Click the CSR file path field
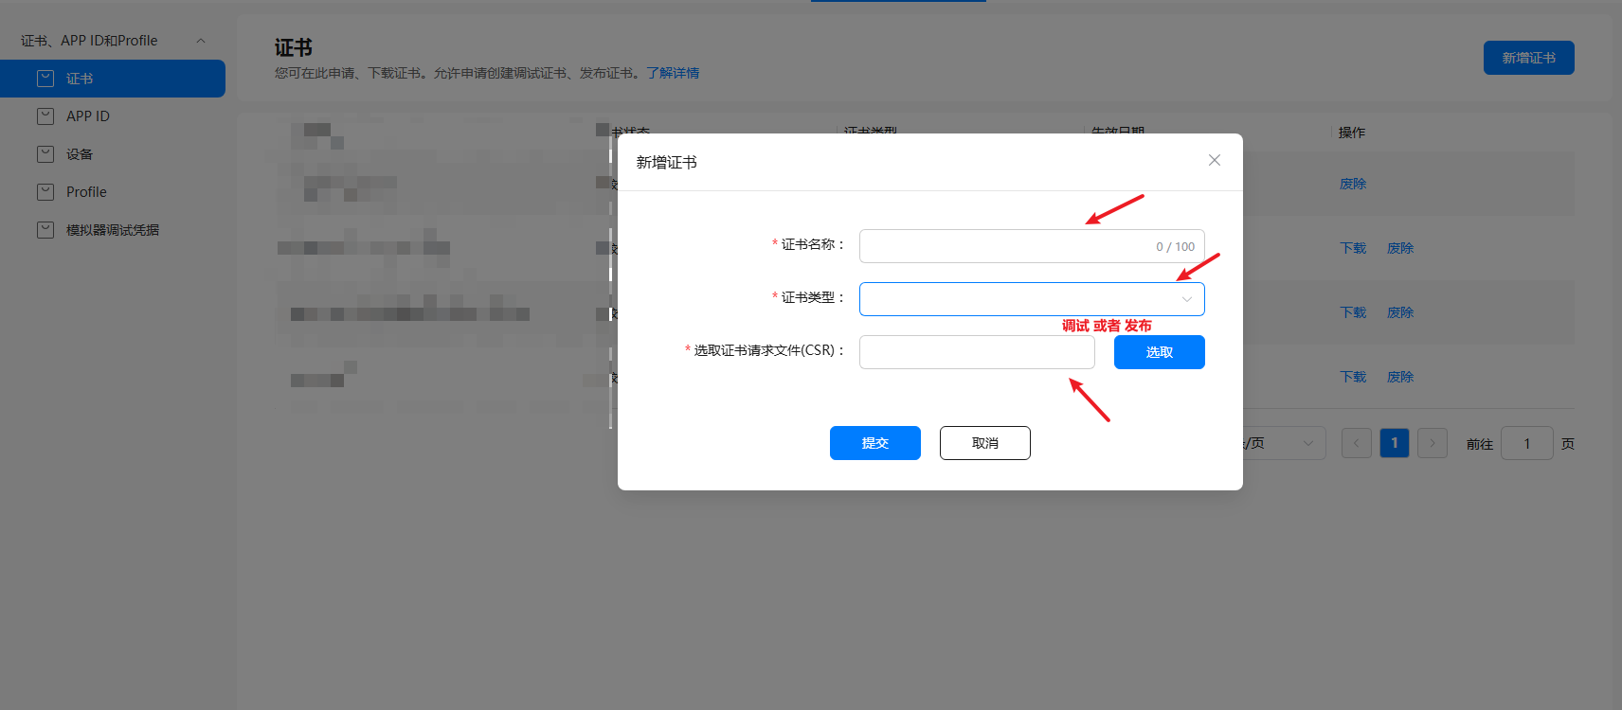This screenshot has height=710, width=1622. [x=977, y=352]
